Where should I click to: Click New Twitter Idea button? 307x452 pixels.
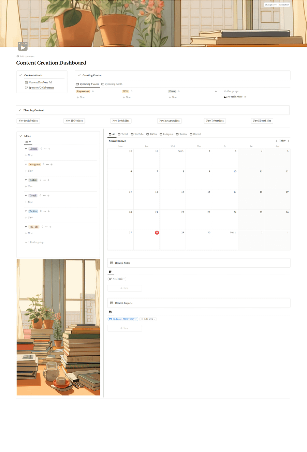point(215,121)
